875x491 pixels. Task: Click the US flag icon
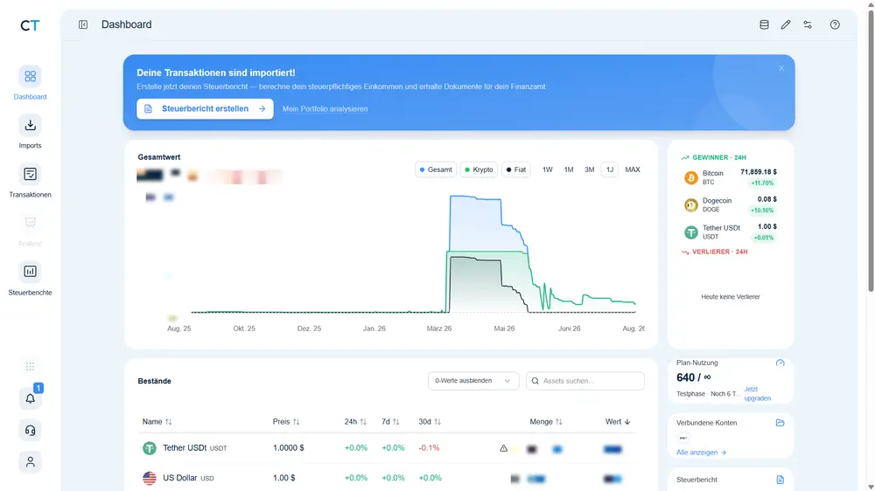[150, 478]
